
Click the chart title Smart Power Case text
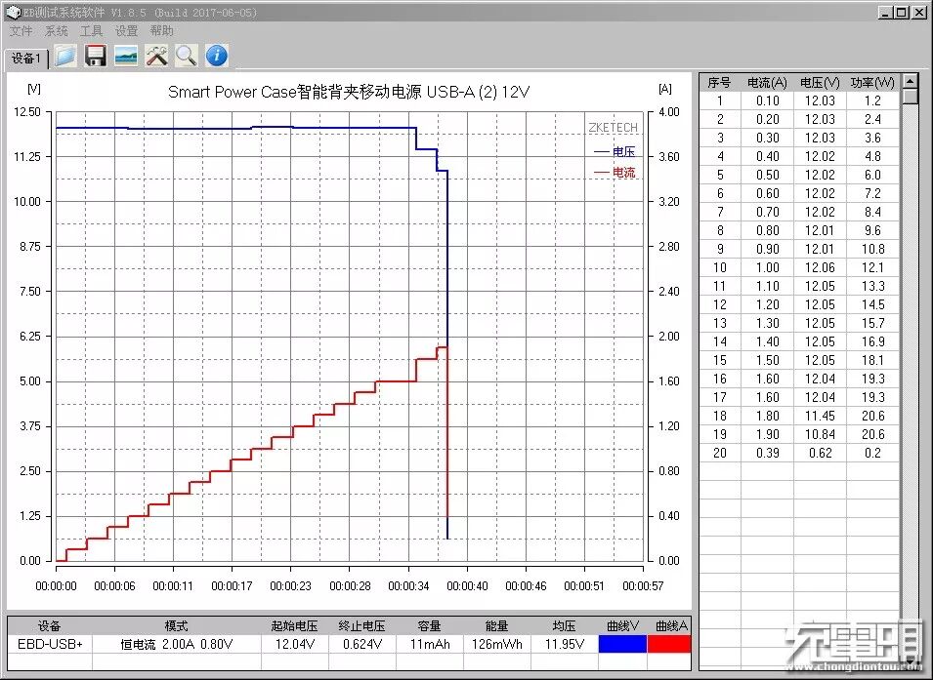point(348,92)
